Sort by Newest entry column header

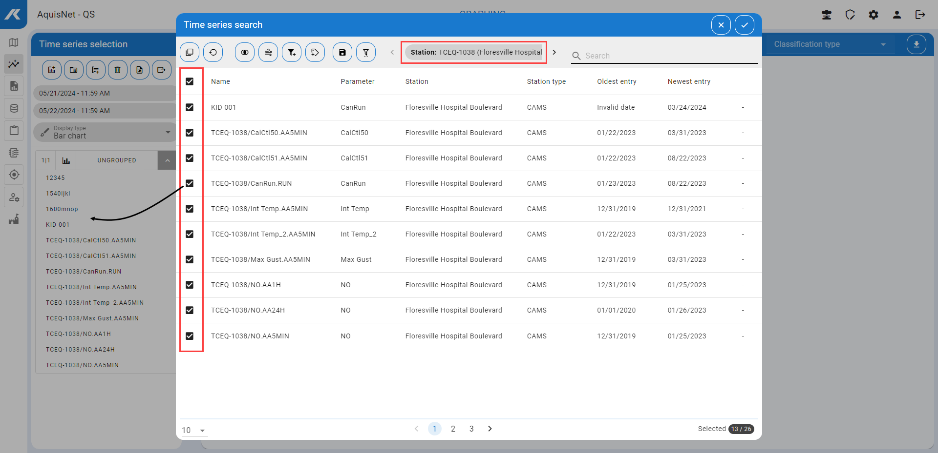tap(689, 81)
